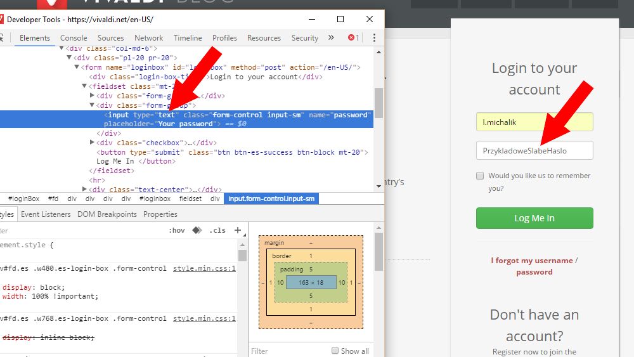Toggle element state diamond icon in Styles
The width and height of the screenshot is (634, 357).
click(x=197, y=230)
